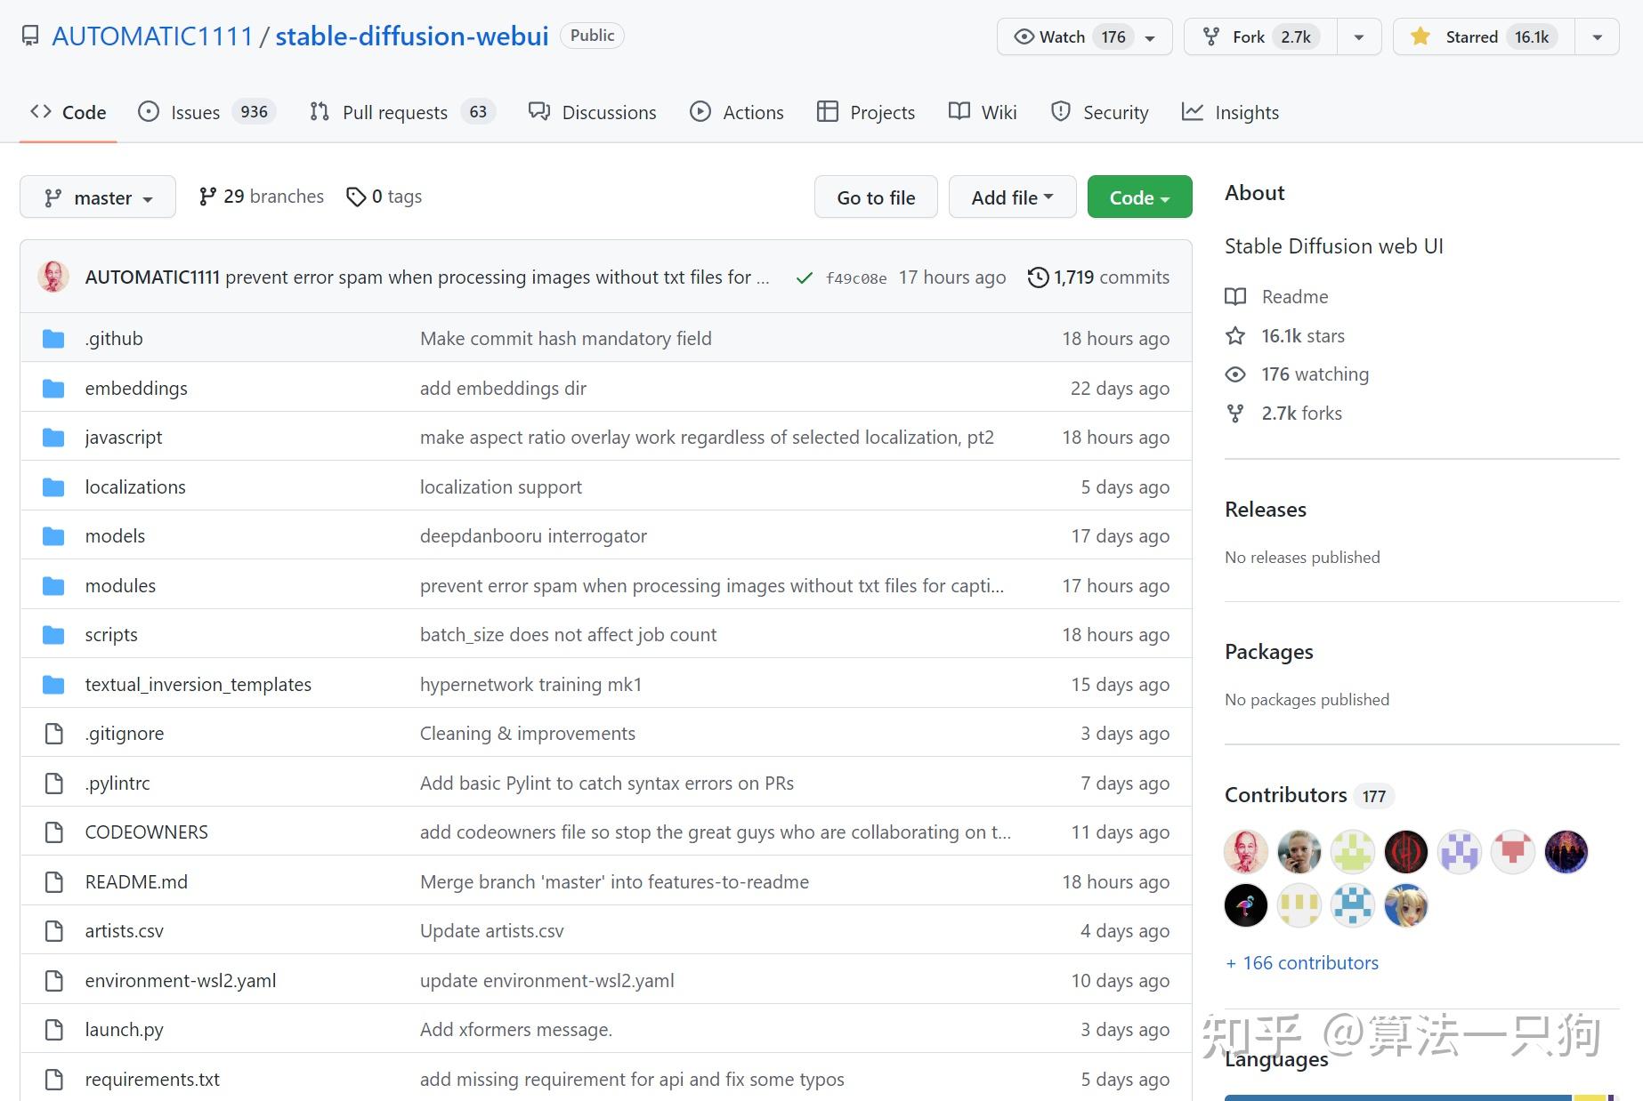The width and height of the screenshot is (1643, 1101).
Task: Click the book icon beside Readme
Action: 1235,297
